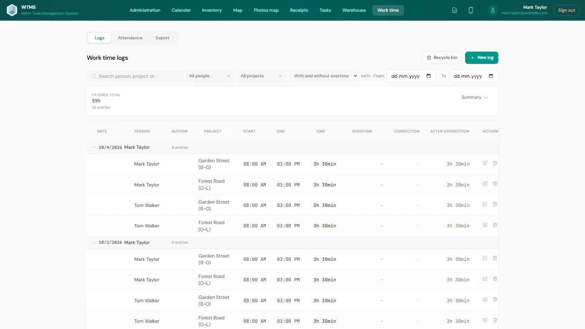585x329 pixels.
Task: Focus the Search person or project field
Action: click(135, 76)
